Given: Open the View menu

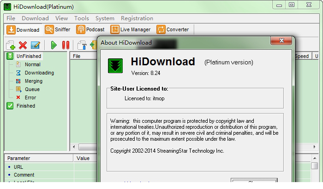Looking at the screenshot, I should coord(61,18).
